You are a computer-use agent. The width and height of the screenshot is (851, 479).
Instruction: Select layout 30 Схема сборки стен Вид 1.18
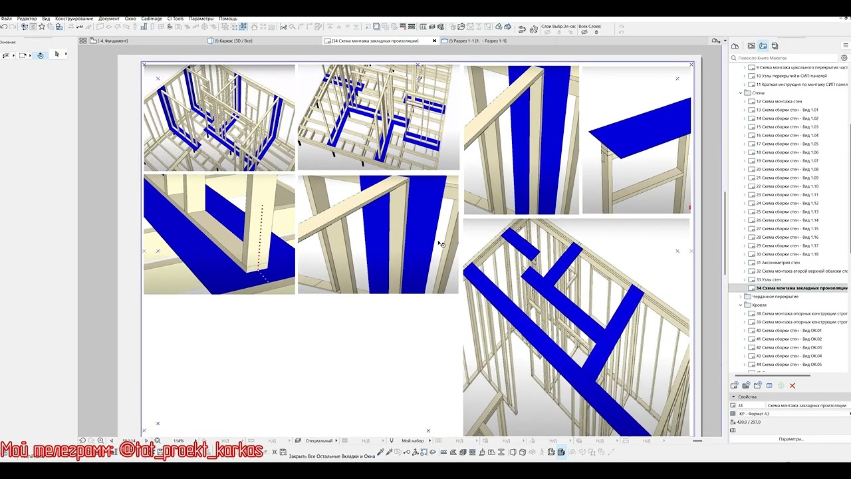pos(787,254)
